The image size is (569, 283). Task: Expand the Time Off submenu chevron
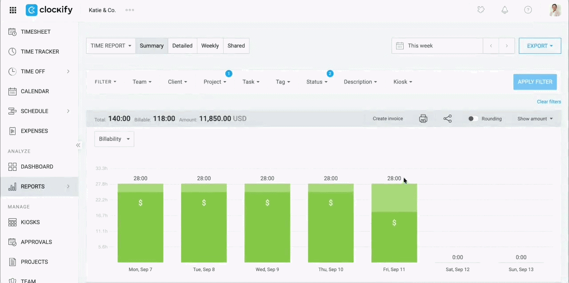68,71
